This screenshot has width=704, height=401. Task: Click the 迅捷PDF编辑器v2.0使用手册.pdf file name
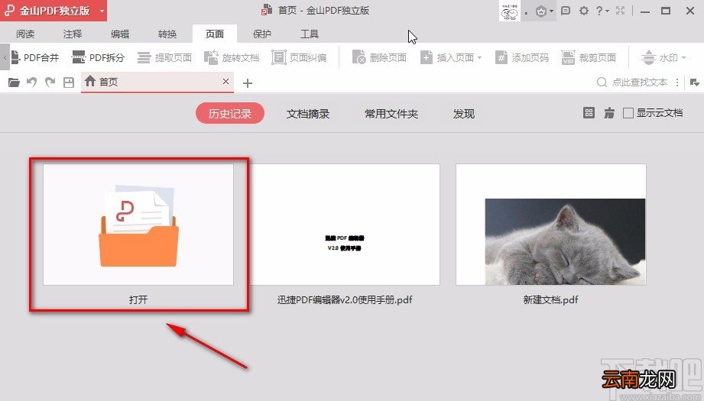tap(345, 299)
